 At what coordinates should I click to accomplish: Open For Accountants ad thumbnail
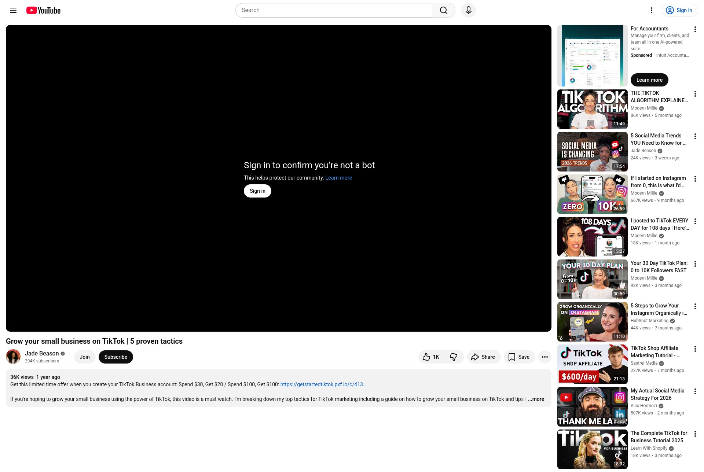pos(593,56)
